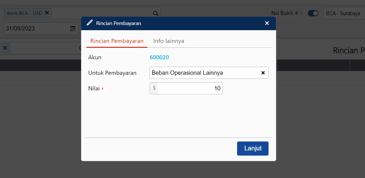The image size is (365, 178).
Task: Open account link 600020
Action: point(159,57)
